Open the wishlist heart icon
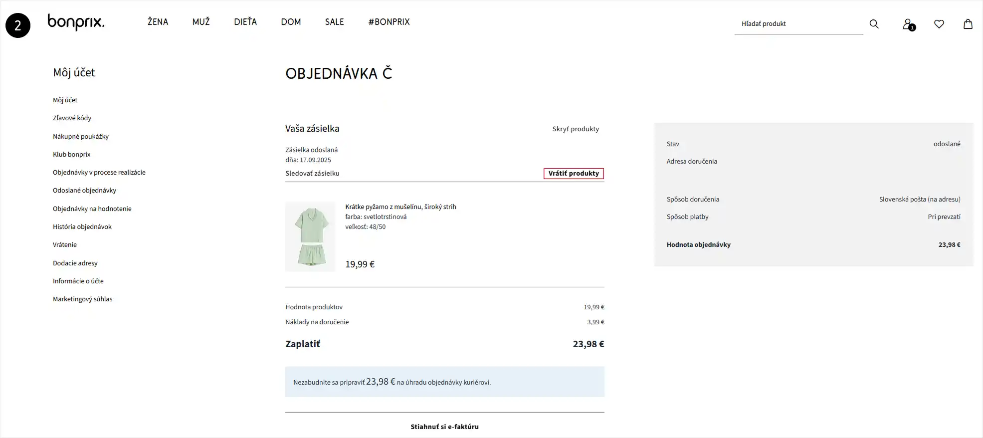983x438 pixels. (x=939, y=24)
